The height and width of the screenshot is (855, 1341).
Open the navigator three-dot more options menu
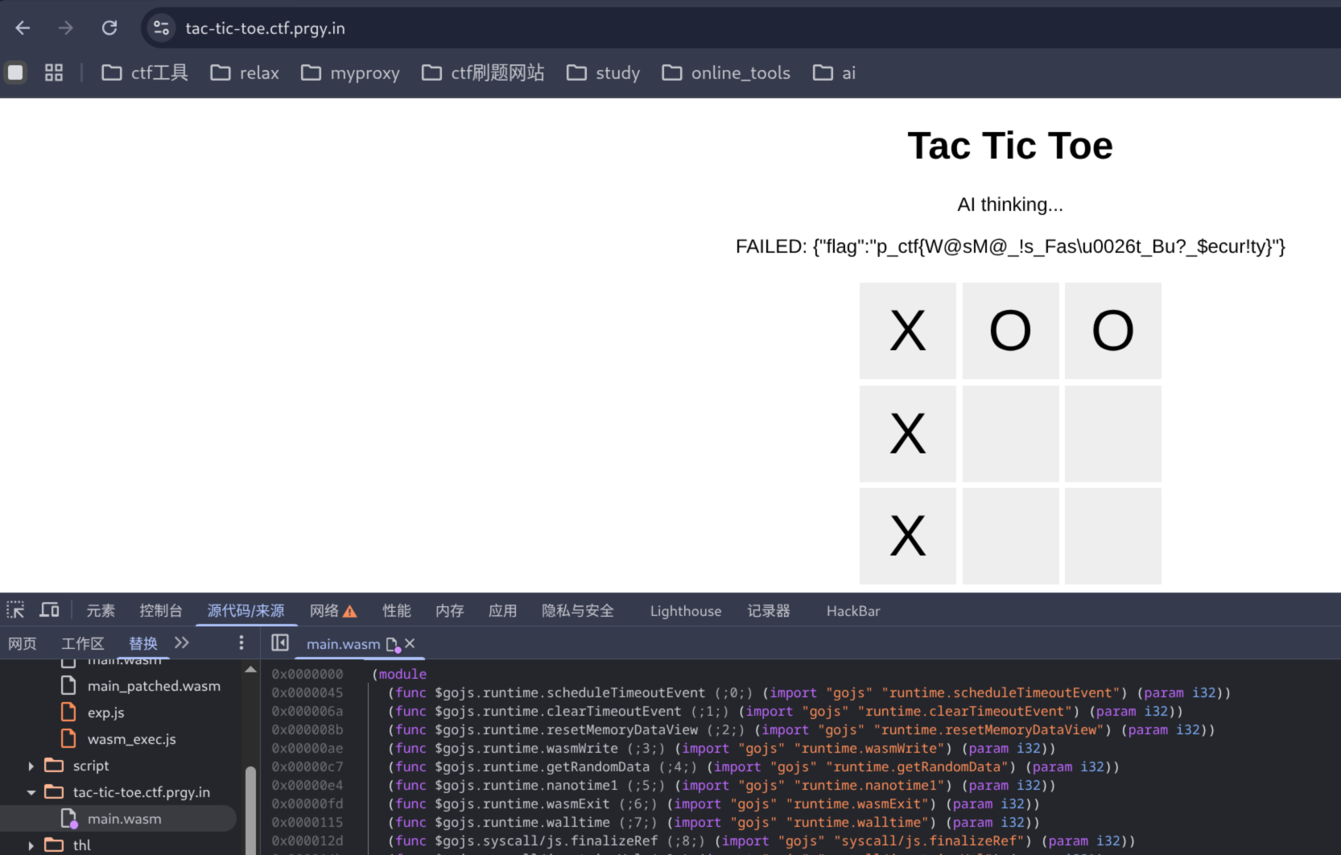coord(241,642)
